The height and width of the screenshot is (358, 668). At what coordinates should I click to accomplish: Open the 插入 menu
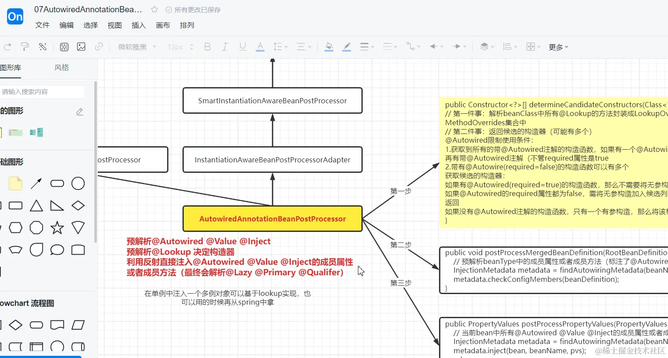(139, 25)
